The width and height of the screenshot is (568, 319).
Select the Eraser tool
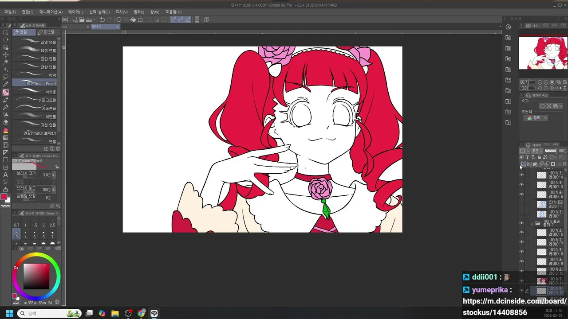point(6,122)
